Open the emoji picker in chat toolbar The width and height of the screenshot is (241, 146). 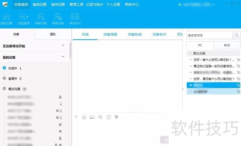[84, 117]
